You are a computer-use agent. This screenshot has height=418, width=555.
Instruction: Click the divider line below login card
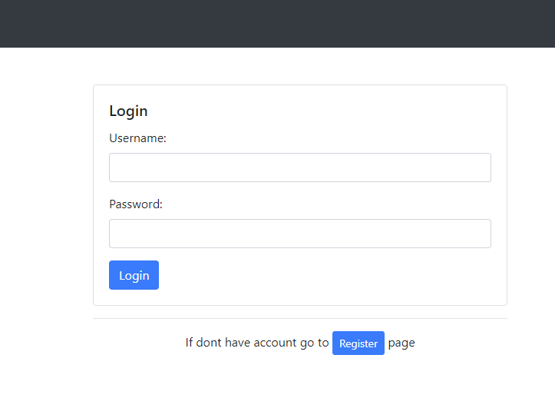(x=299, y=318)
